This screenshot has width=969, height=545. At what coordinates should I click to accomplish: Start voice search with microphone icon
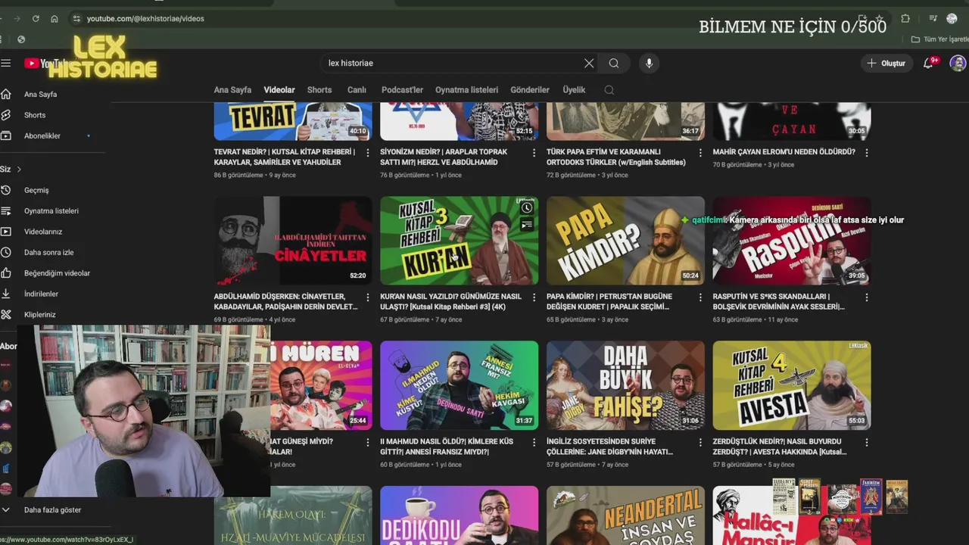649,64
